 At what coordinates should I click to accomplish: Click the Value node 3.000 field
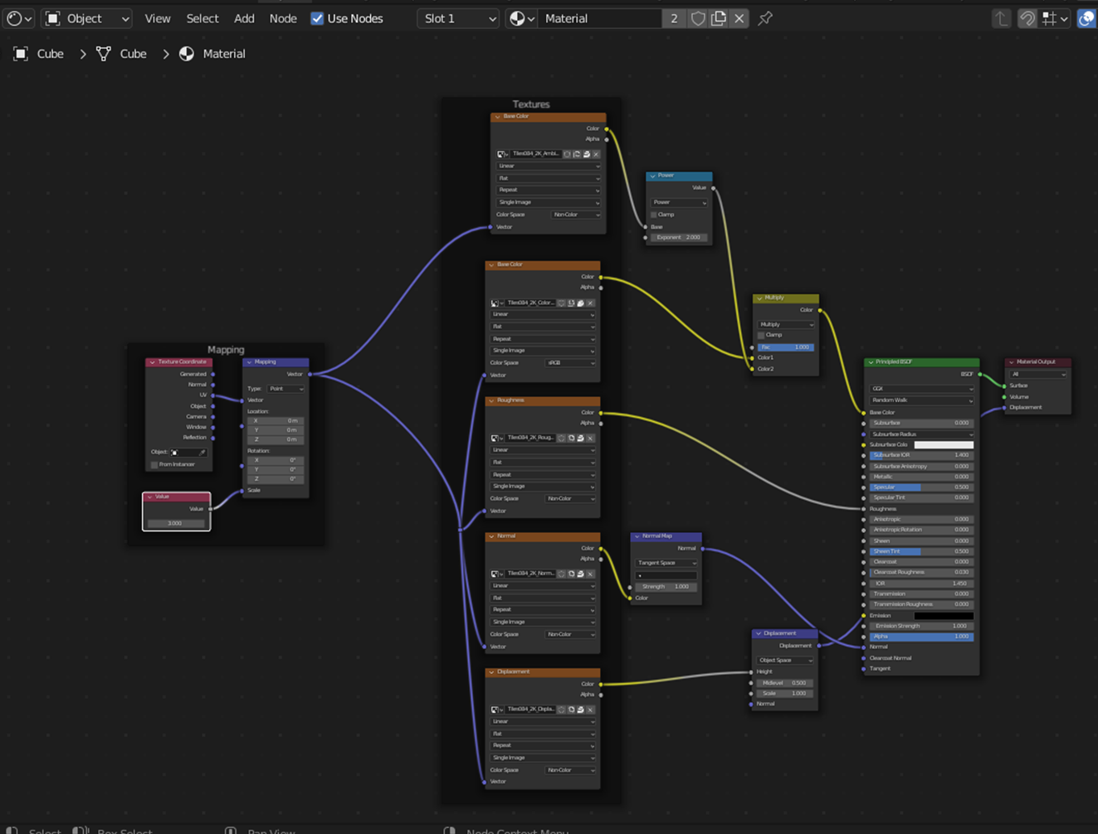(x=175, y=524)
